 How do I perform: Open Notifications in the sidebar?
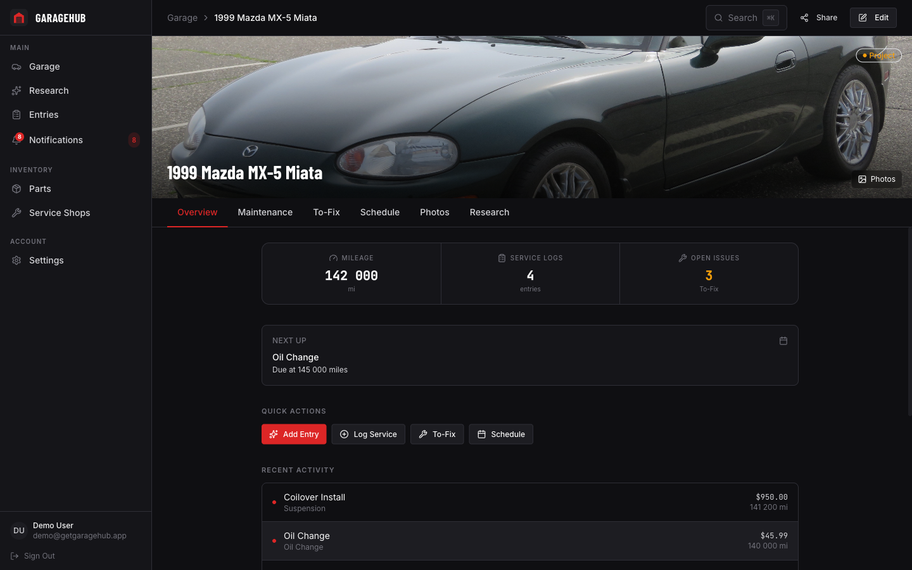(x=76, y=140)
